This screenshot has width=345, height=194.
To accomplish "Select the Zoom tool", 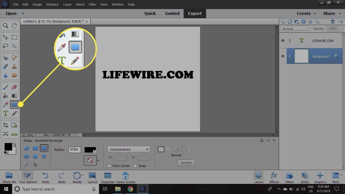I will point(5,25).
